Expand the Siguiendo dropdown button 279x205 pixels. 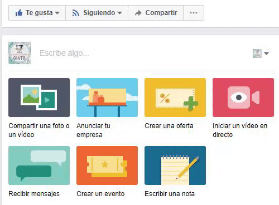coord(97,13)
